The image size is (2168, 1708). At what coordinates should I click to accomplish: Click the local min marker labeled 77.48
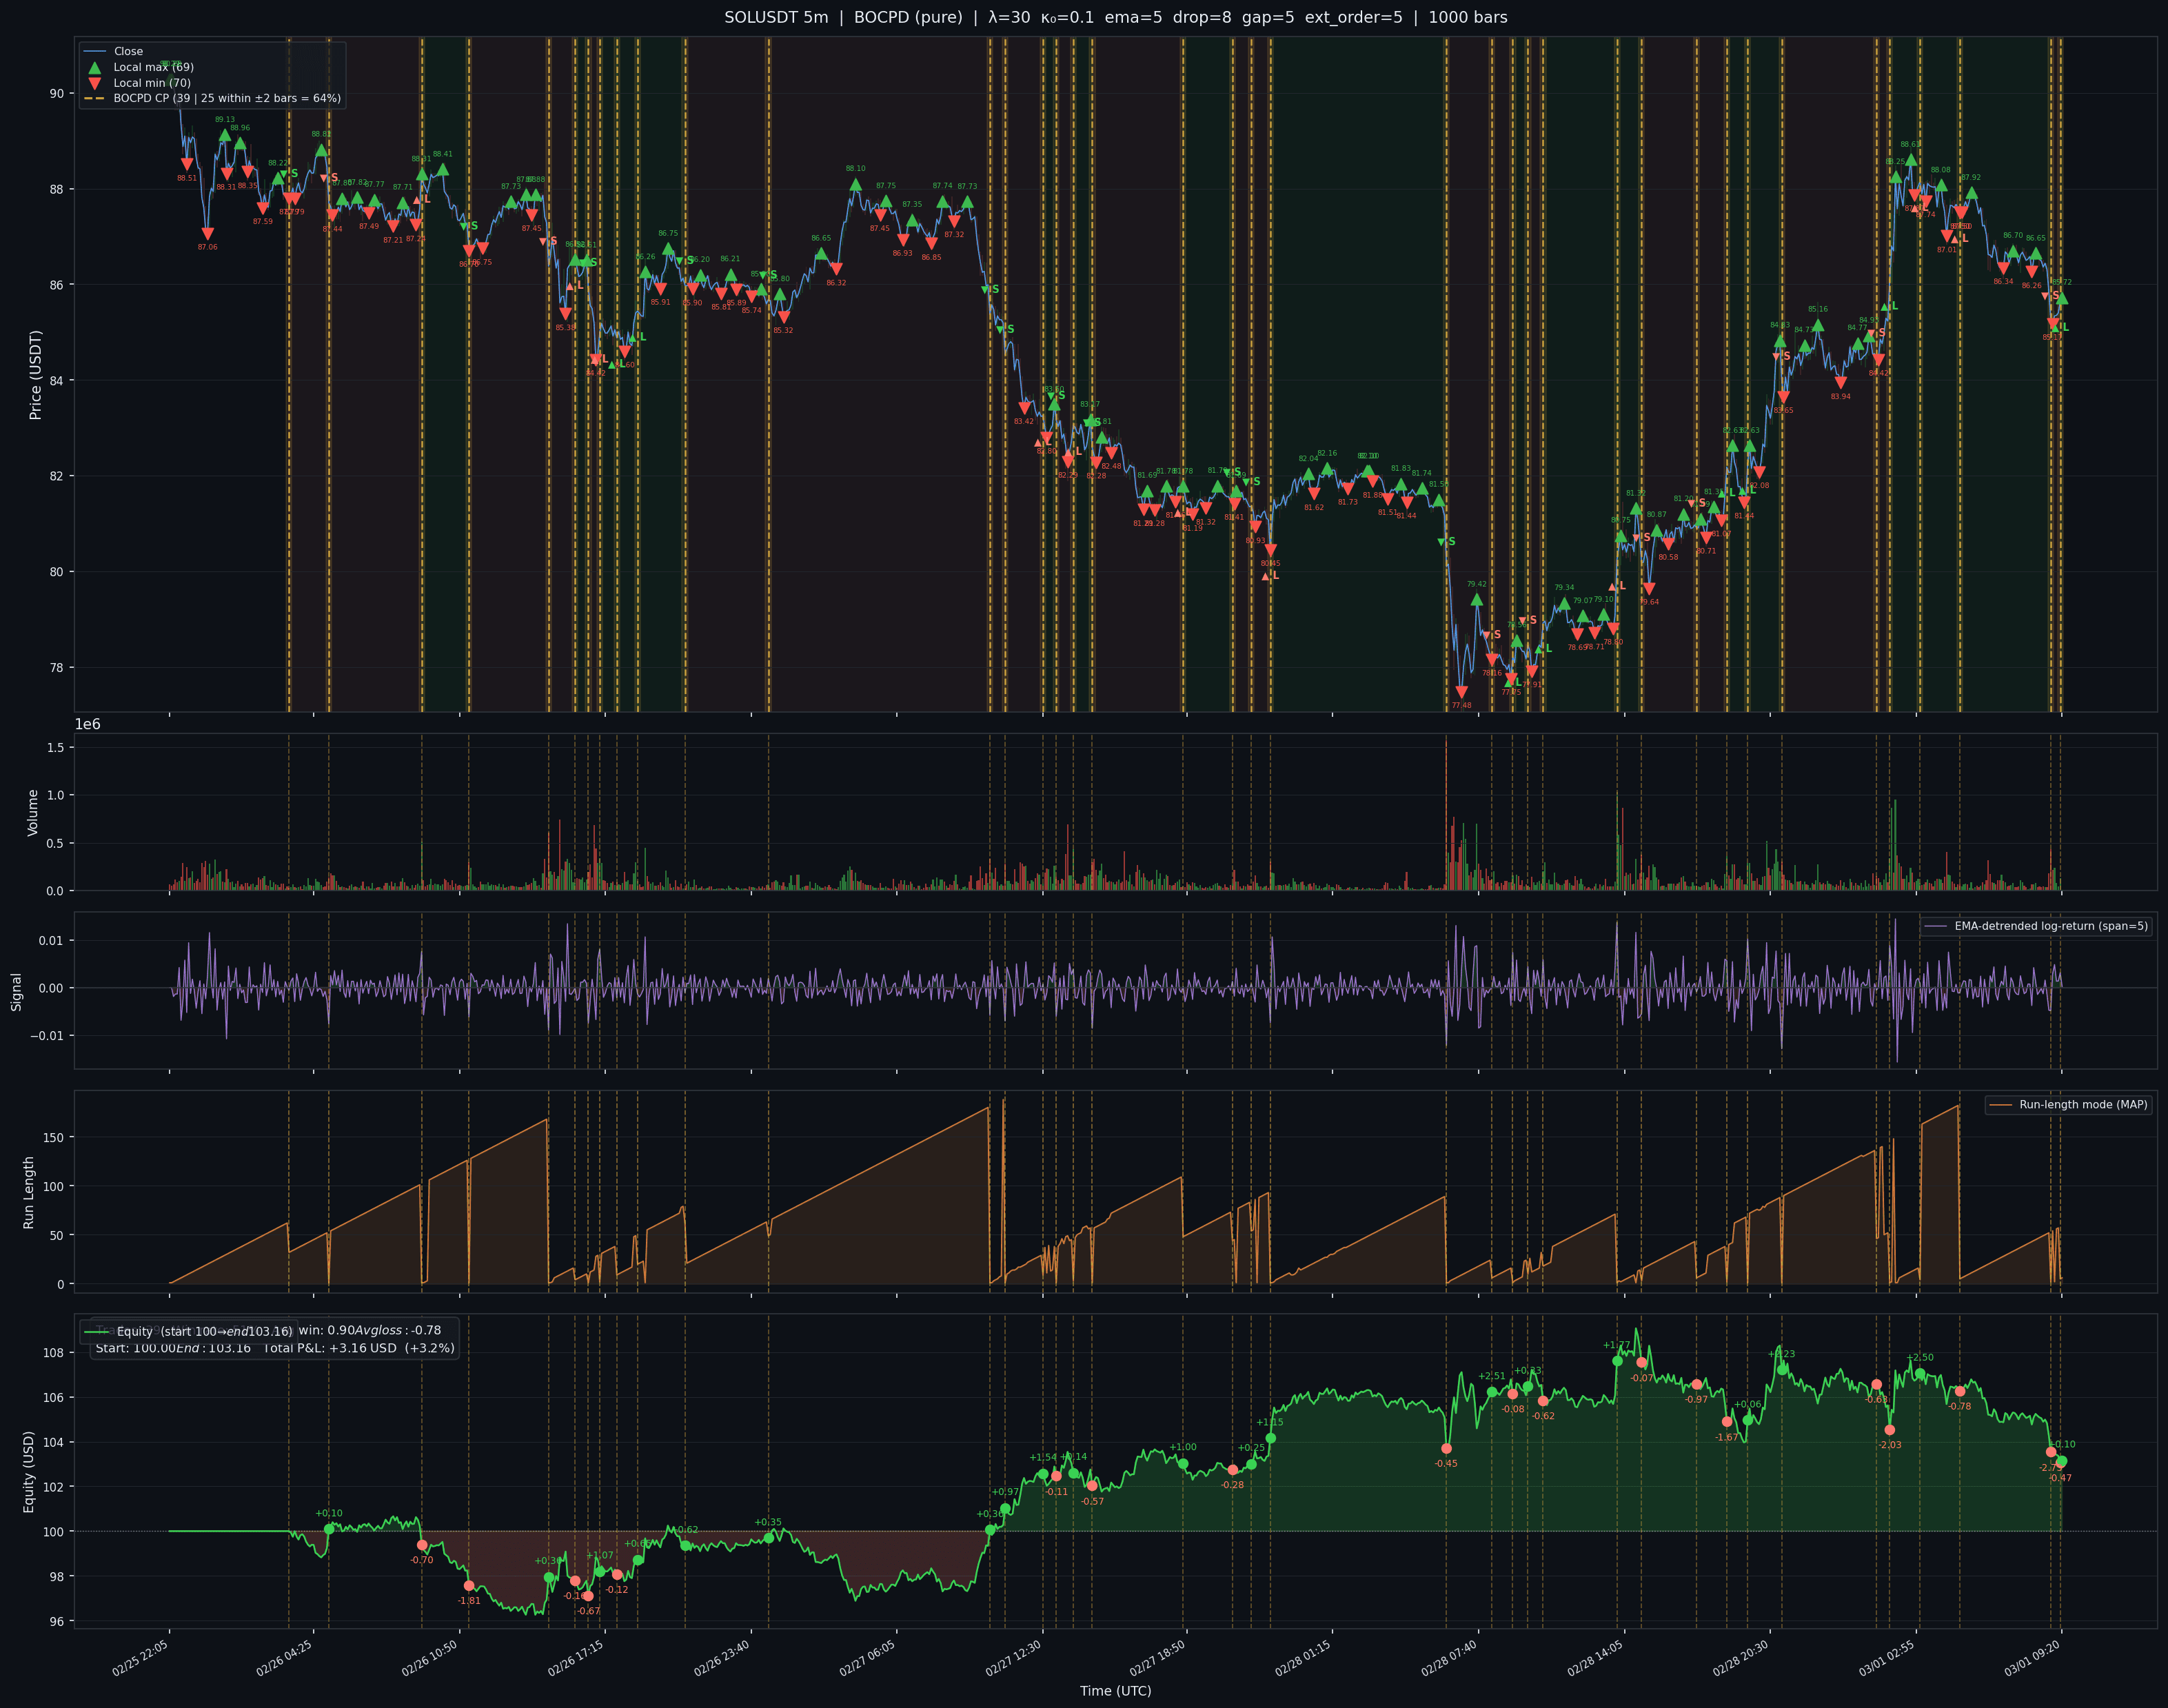pyautogui.click(x=1461, y=692)
